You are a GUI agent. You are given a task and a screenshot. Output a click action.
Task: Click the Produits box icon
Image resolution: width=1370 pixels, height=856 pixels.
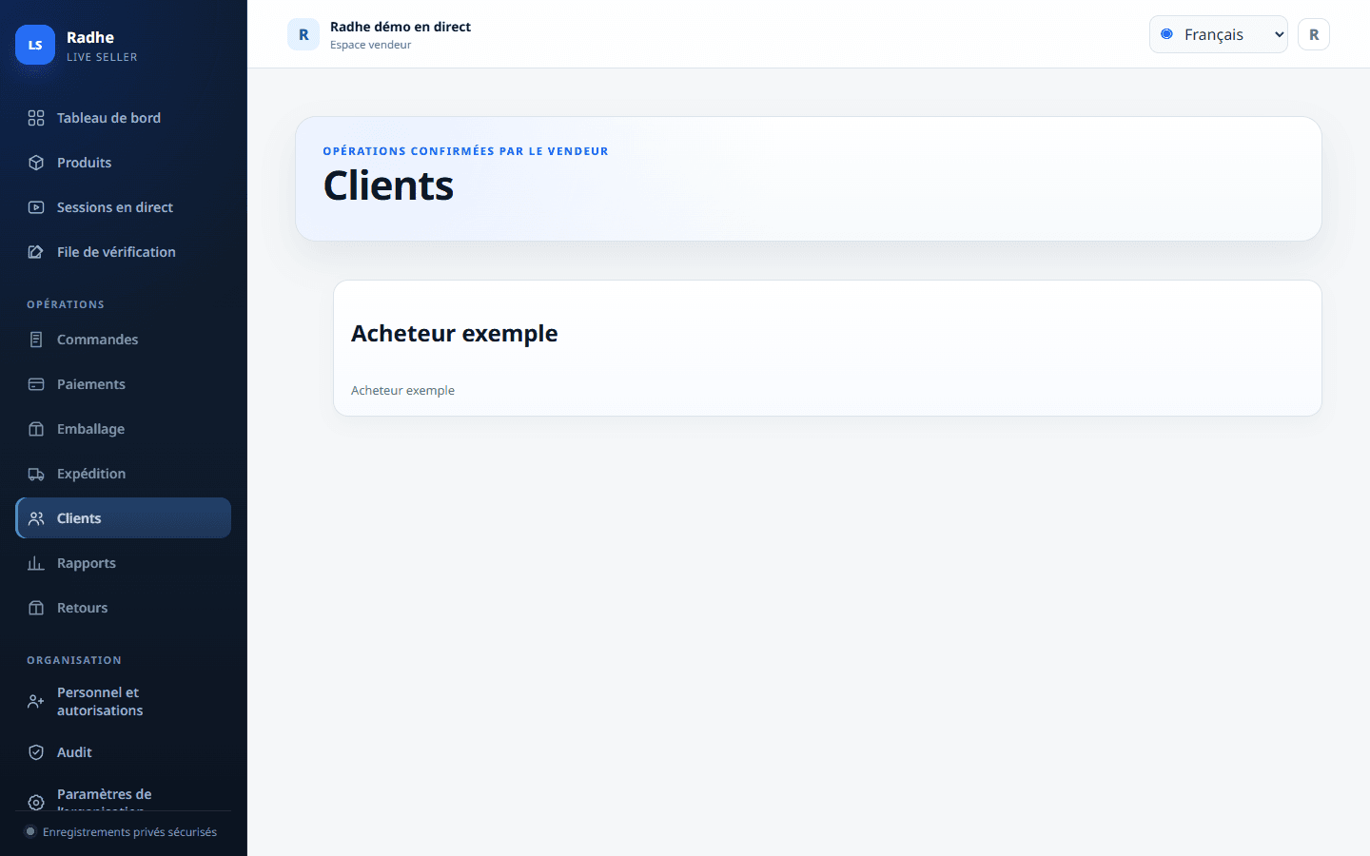[x=36, y=163]
